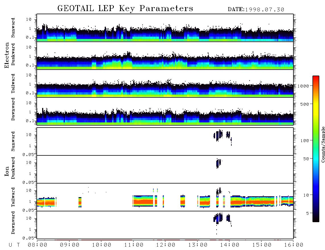Select the Electron "Tailward" axis label
The height and width of the screenshot is (250, 325).
pyautogui.click(x=13, y=84)
